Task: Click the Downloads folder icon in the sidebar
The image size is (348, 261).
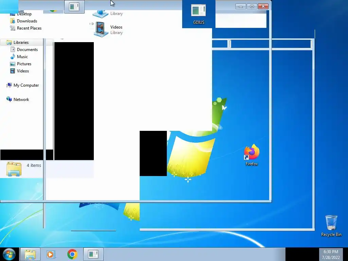Action: (x=13, y=21)
